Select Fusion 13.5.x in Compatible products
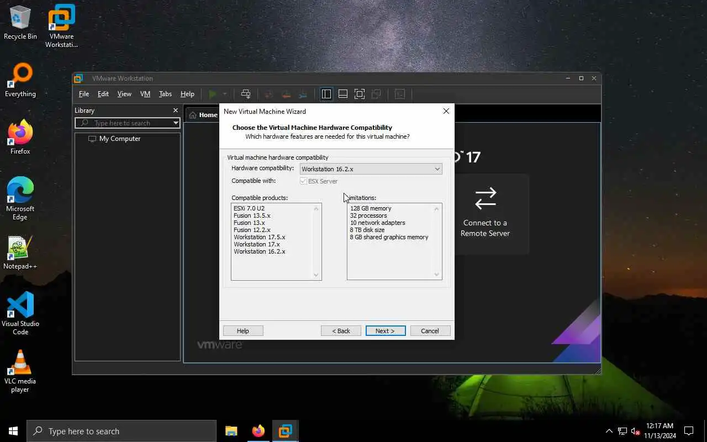 click(252, 215)
